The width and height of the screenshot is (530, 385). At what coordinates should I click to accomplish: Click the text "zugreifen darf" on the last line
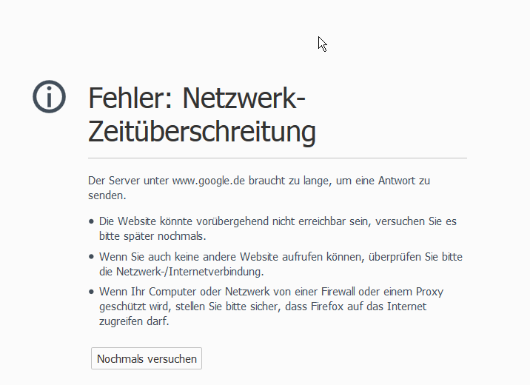click(134, 321)
